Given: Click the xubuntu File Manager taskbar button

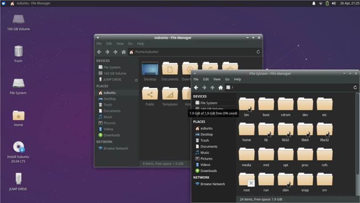Looking at the screenshot, I should [x=30, y=3].
